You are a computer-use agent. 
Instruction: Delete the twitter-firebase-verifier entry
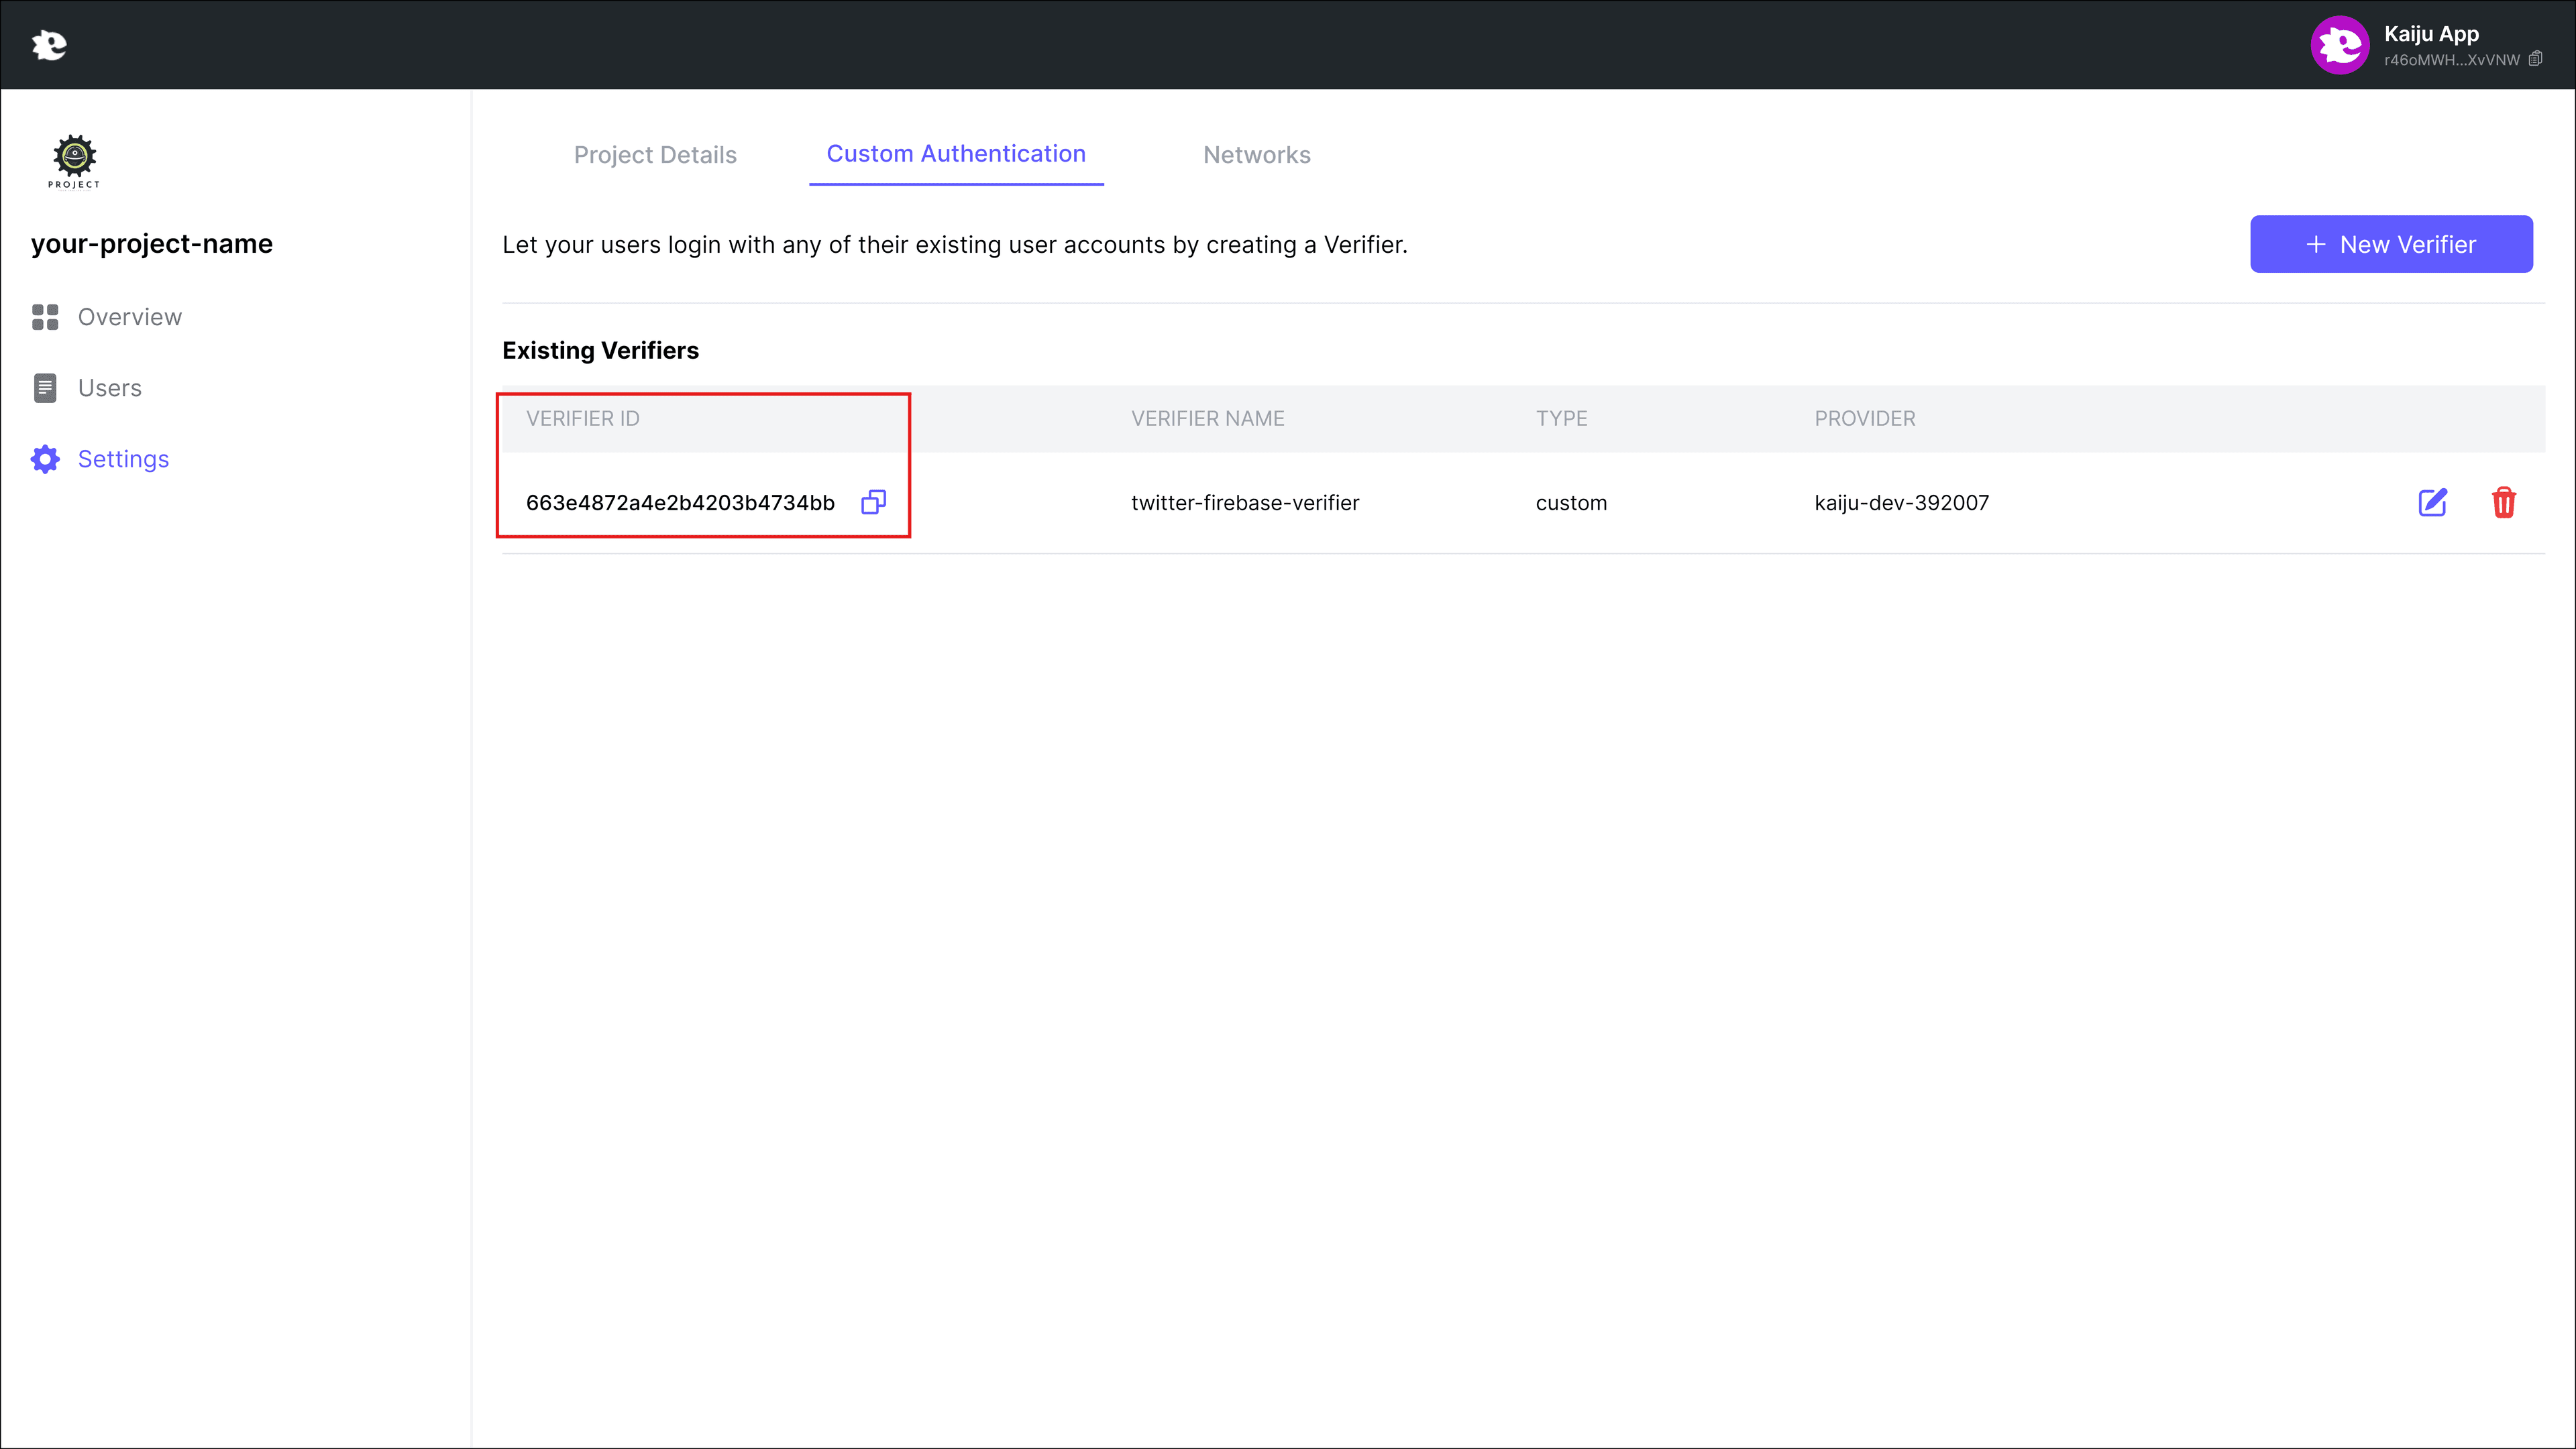2503,503
